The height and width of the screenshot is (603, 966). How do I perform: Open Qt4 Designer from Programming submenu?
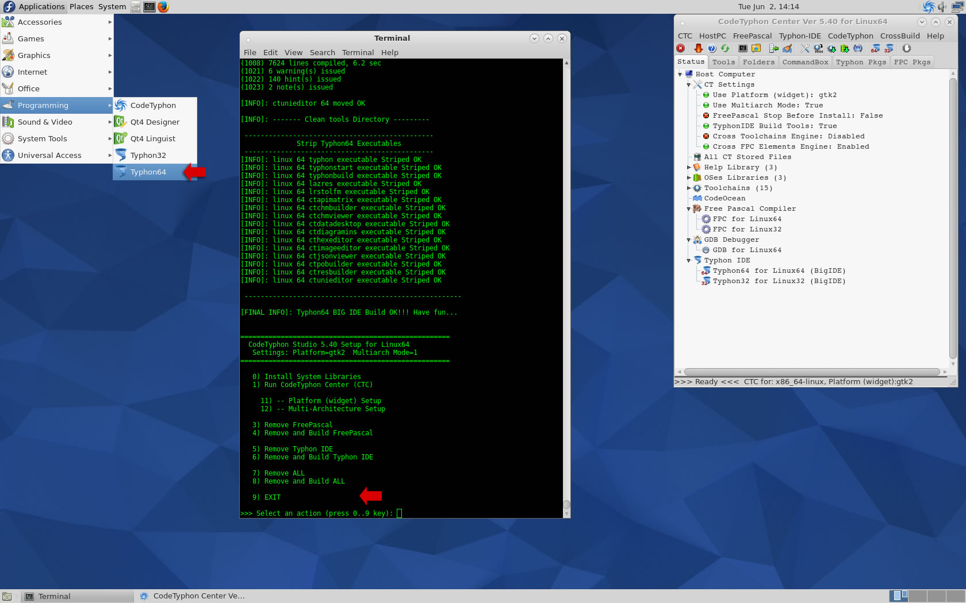155,122
